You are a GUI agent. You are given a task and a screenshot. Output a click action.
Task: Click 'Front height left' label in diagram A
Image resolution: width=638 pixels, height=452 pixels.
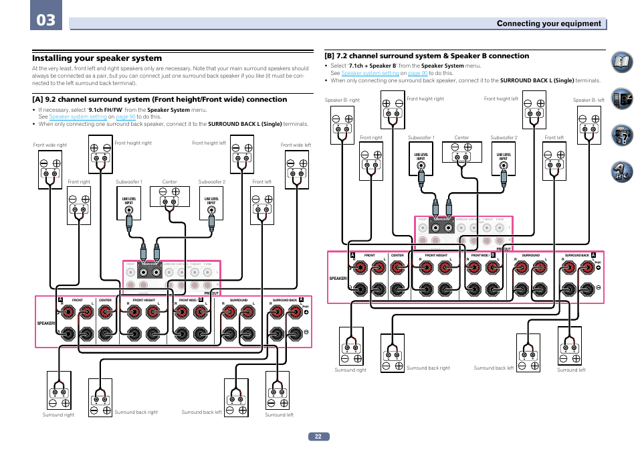209,143
